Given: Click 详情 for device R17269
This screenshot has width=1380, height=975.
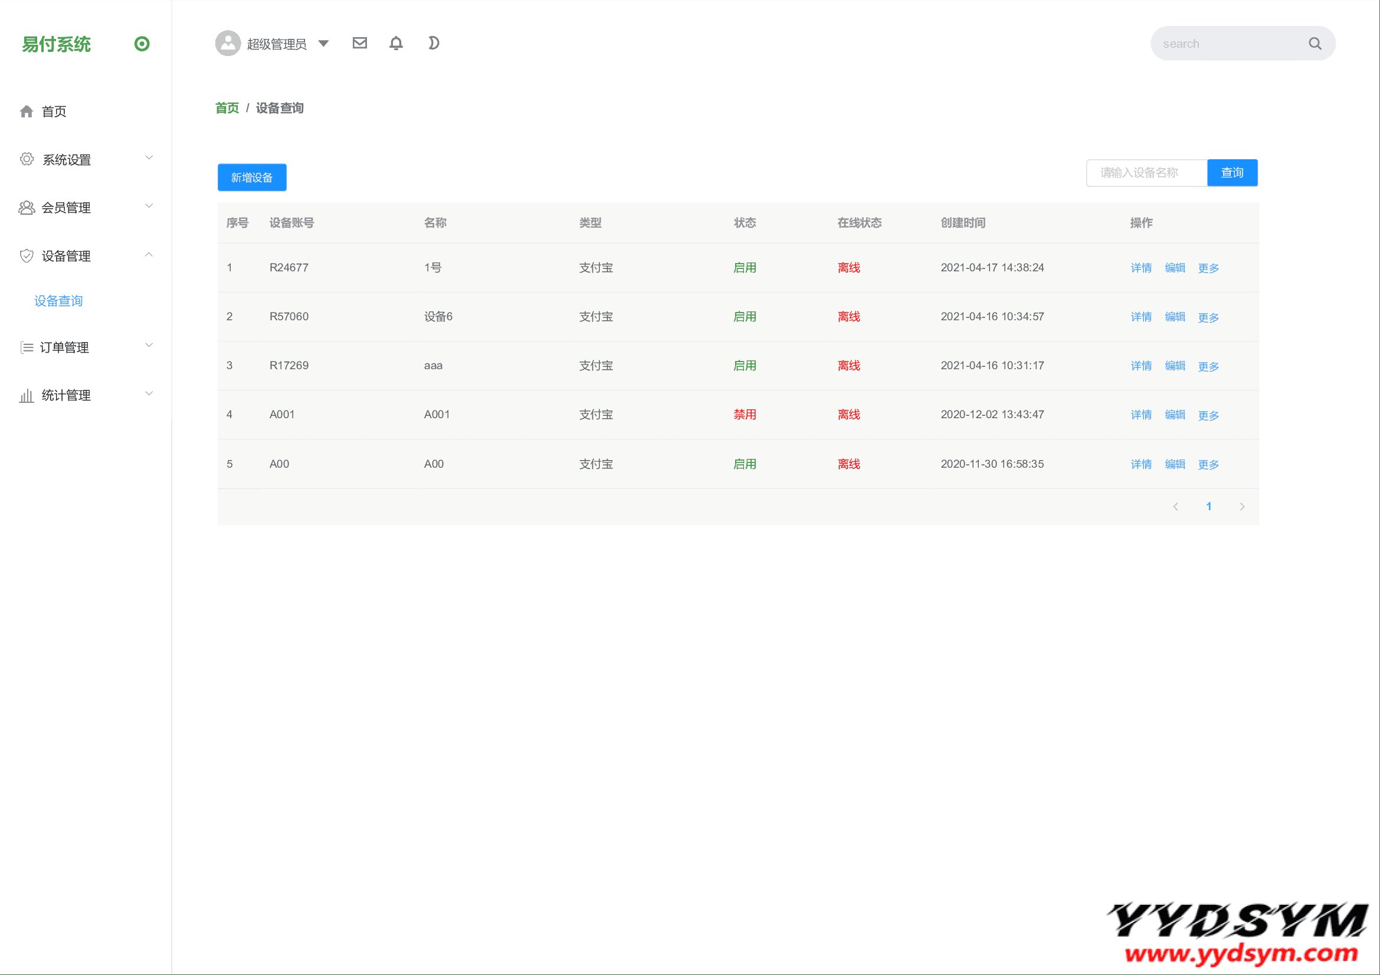Looking at the screenshot, I should coord(1141,366).
